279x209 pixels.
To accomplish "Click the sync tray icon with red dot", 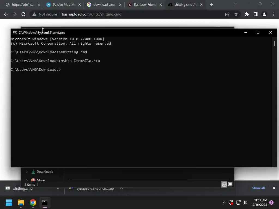I will pyautogui.click(x=231, y=202).
